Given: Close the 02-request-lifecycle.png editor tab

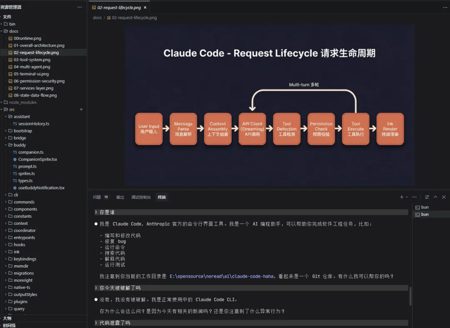Looking at the screenshot, I should click(145, 7).
